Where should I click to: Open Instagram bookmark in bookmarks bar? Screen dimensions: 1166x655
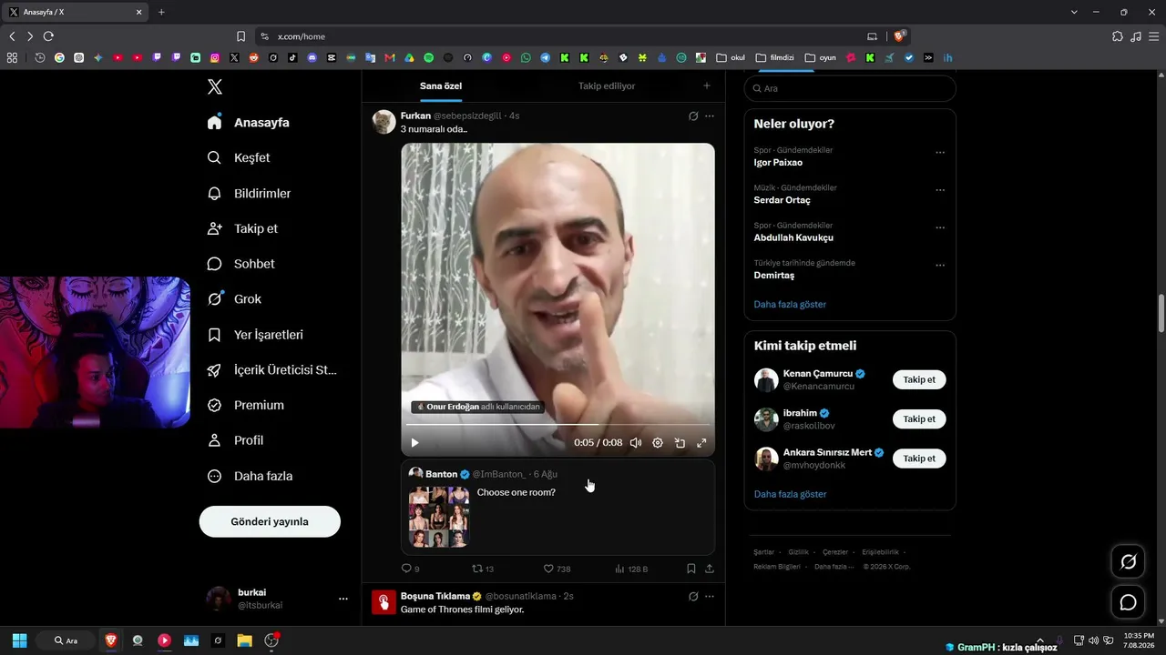pos(215,57)
